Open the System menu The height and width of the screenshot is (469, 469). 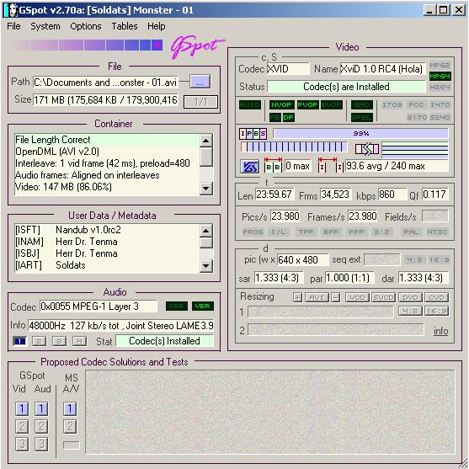pos(45,26)
